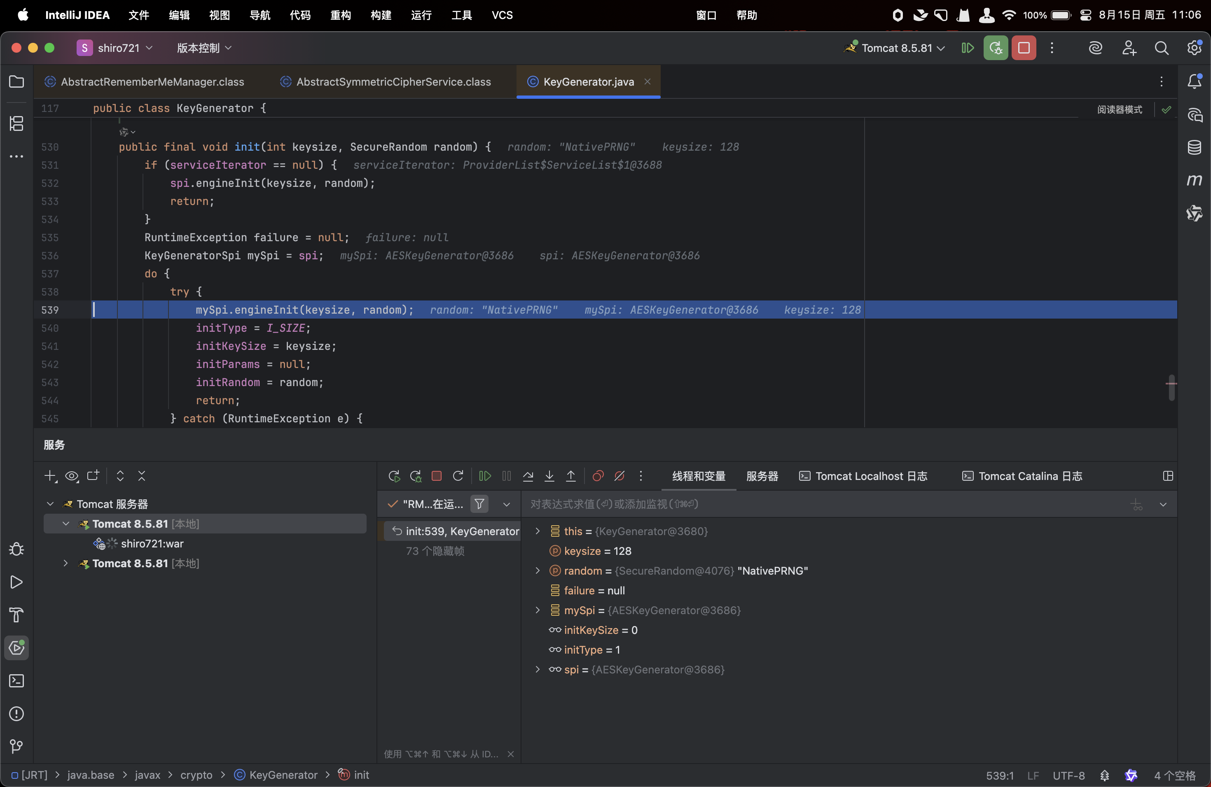Open the Git tool window icon

tap(16, 746)
